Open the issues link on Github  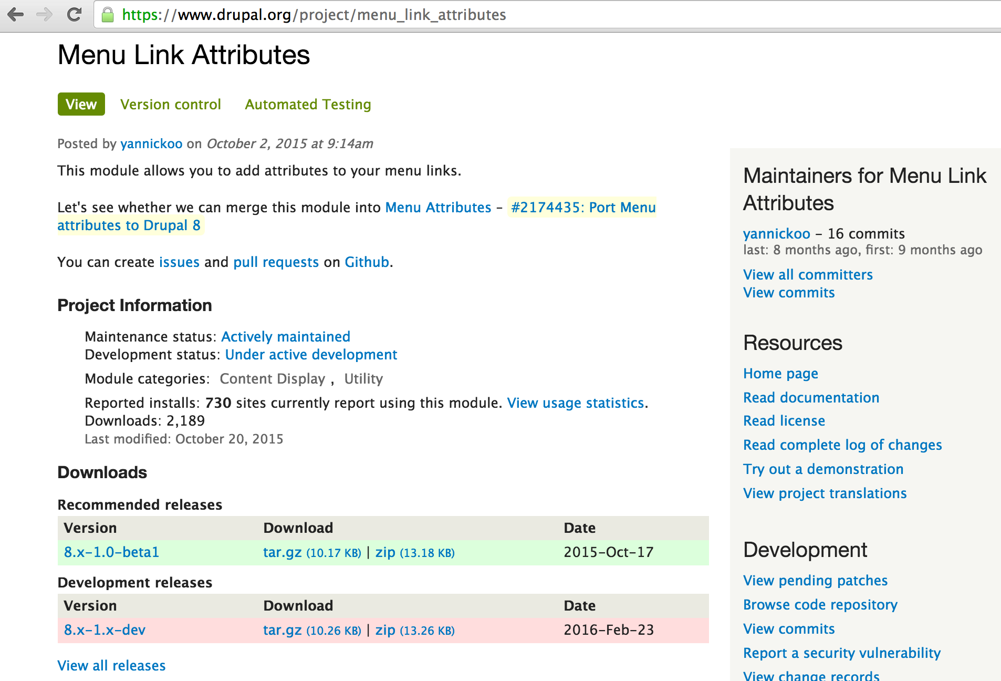[x=179, y=262]
